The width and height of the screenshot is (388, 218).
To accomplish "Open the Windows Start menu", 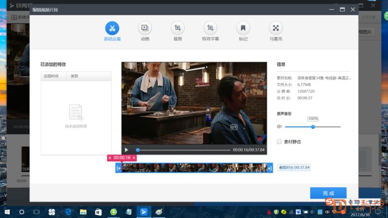I will (x=7, y=212).
